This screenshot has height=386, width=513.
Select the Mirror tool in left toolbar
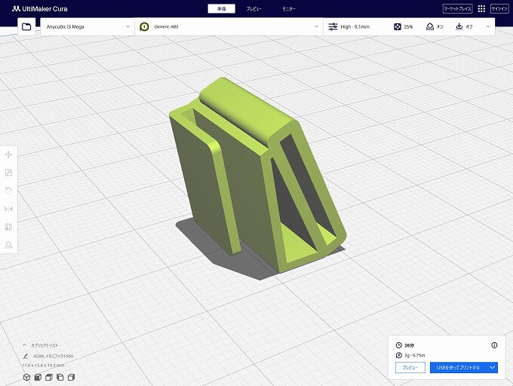(x=8, y=209)
